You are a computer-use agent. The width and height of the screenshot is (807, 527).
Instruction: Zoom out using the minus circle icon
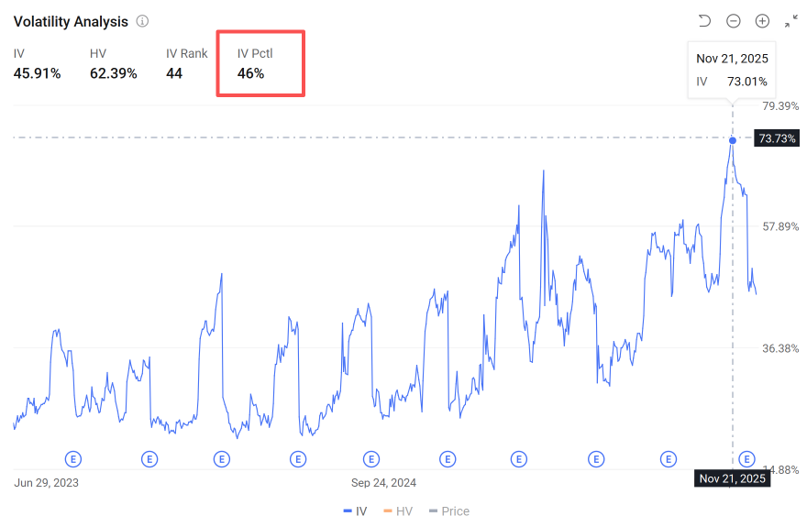pyautogui.click(x=734, y=21)
